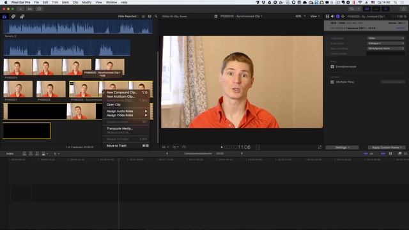Image resolution: width=409 pixels, height=230 pixels.
Task: Open the viewer View options dropdown
Action: 315,17
